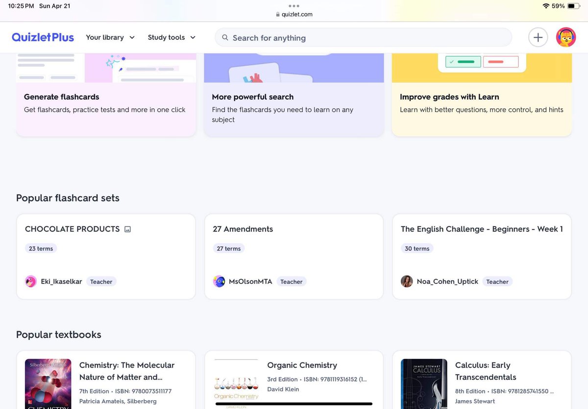Open the Organic Chemistry textbook title

[x=302, y=365]
